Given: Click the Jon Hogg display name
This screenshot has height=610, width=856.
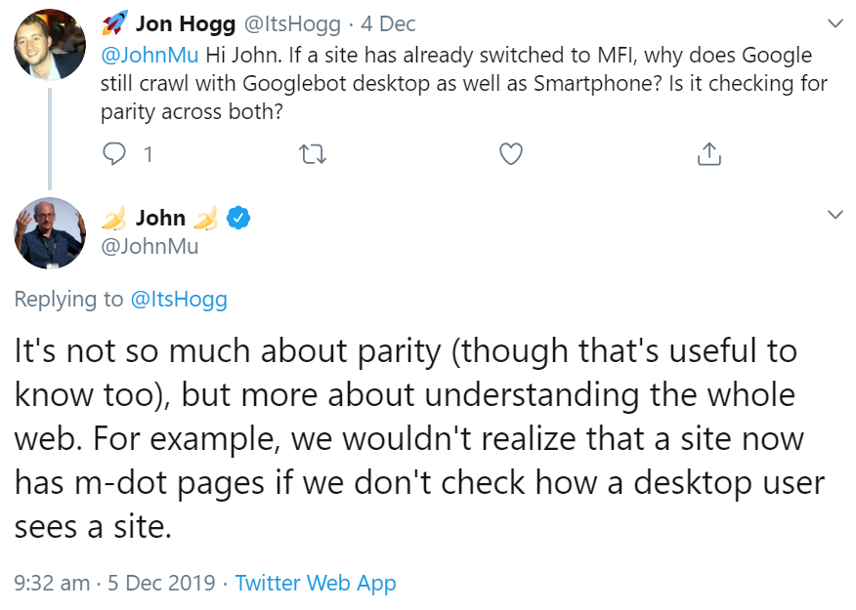Looking at the screenshot, I should pos(186,23).
